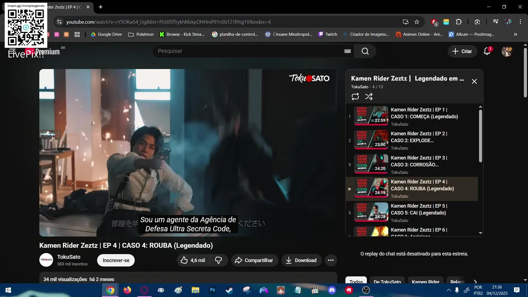Click the playlist scroll-up arrow

(481, 107)
